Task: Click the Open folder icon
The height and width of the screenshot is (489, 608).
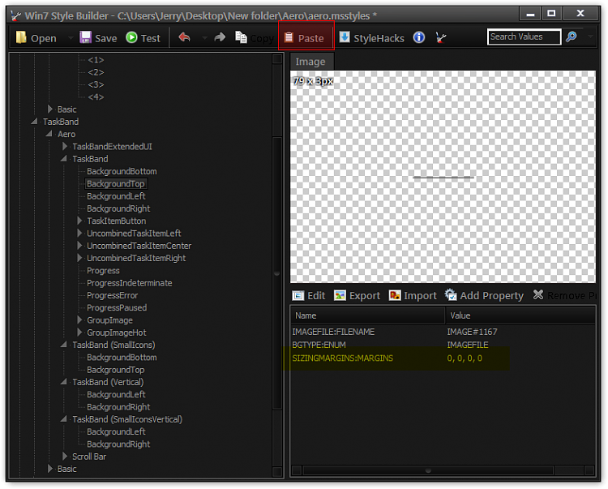Action: 21,37
